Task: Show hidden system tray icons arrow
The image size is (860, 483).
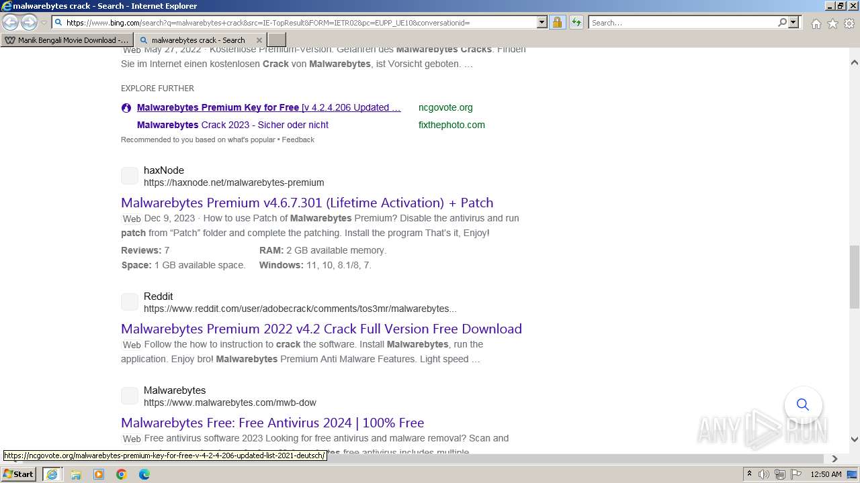Action: coord(749,474)
